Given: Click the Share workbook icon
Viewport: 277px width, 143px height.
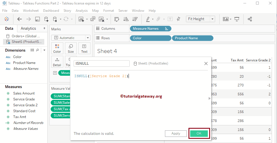Looking at the screenshot, I should click(x=250, y=19).
